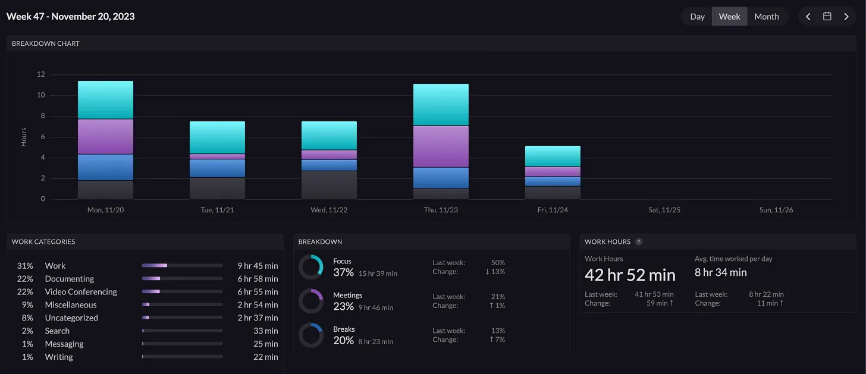Image resolution: width=866 pixels, height=374 pixels.
Task: Click the cyan segment of Monday's bar
Action: [105, 100]
